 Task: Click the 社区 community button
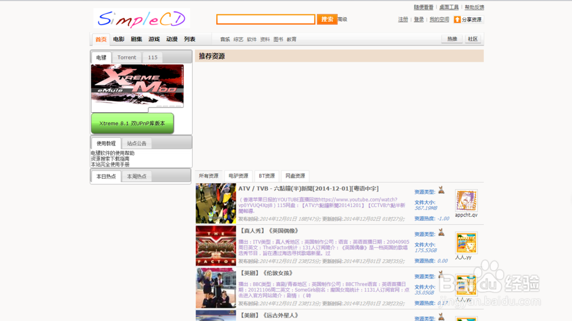pyautogui.click(x=473, y=39)
